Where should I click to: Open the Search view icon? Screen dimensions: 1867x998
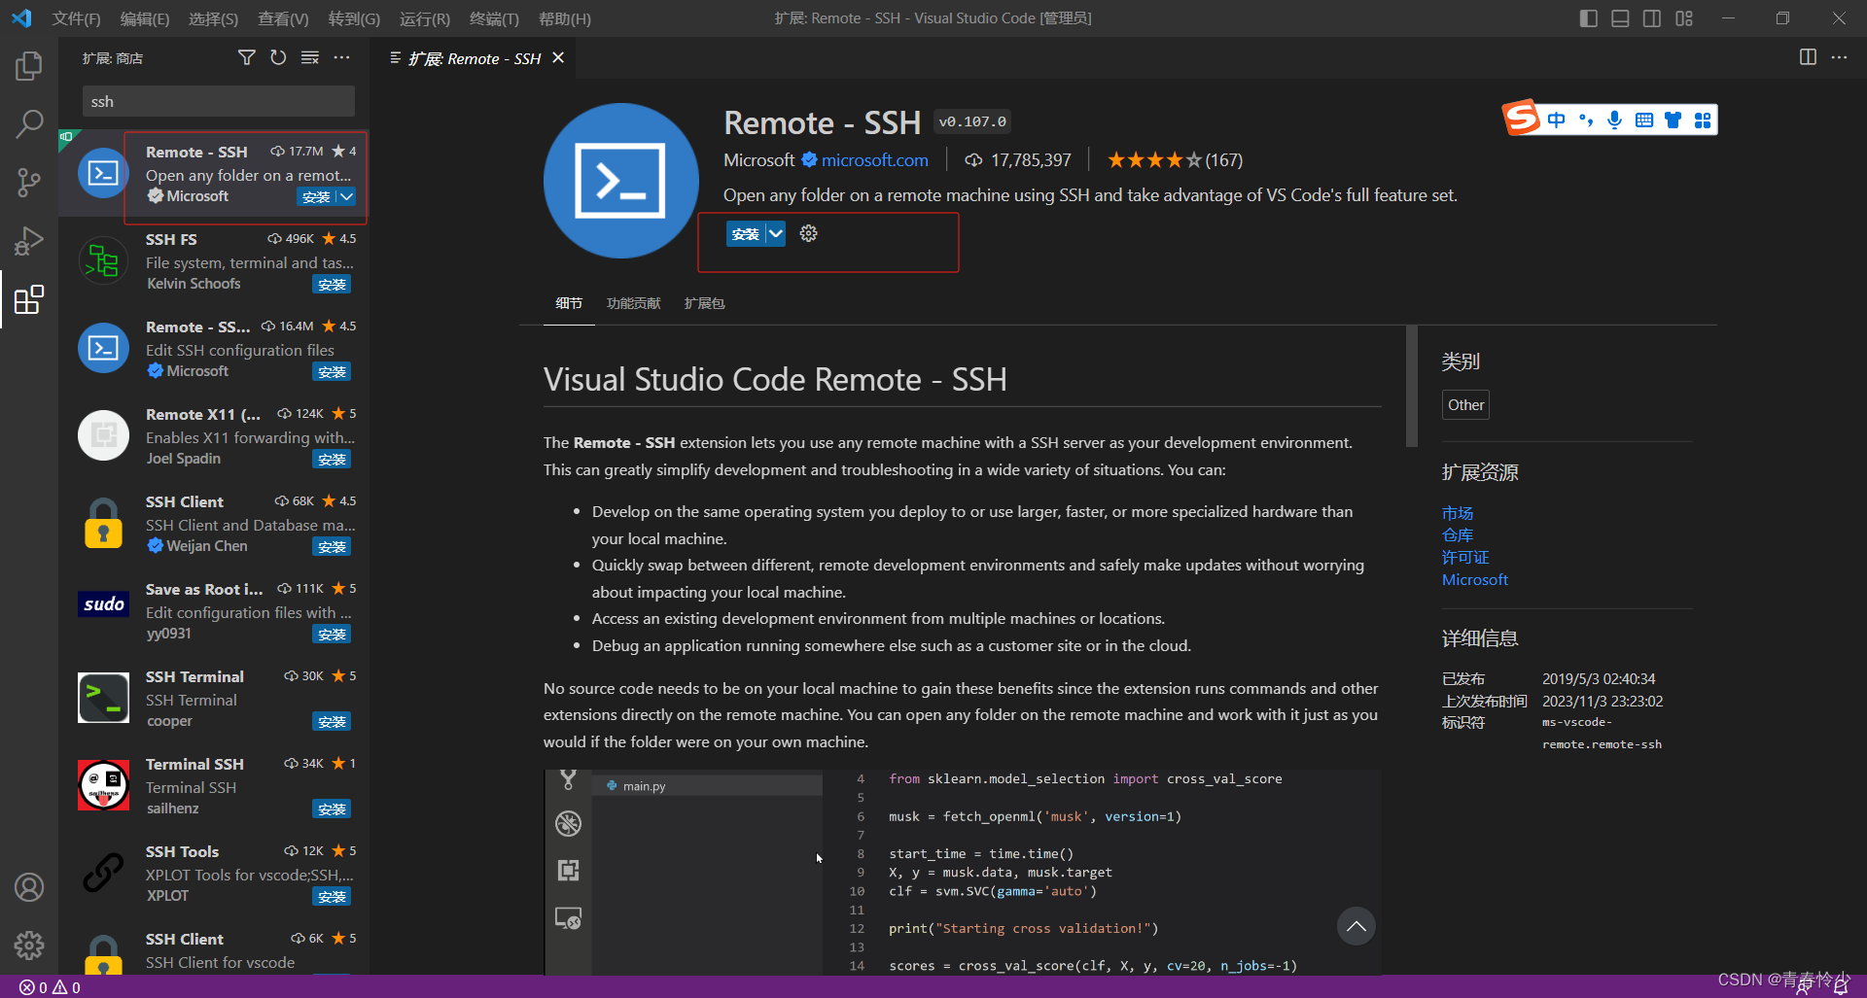point(29,124)
